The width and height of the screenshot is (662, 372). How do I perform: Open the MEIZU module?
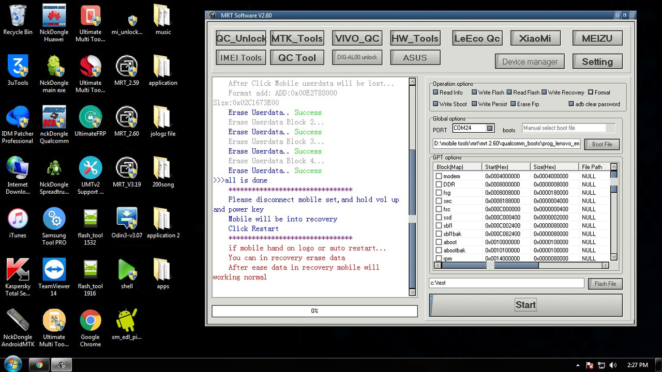tap(597, 38)
